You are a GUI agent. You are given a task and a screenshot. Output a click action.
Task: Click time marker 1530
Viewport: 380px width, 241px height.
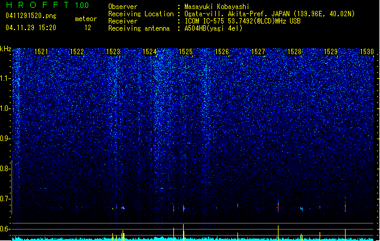[367, 52]
